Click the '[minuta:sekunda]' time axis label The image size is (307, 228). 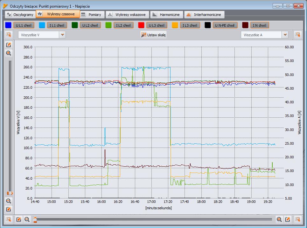pos(159,208)
